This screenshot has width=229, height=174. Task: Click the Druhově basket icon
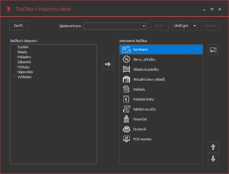coord(126,129)
